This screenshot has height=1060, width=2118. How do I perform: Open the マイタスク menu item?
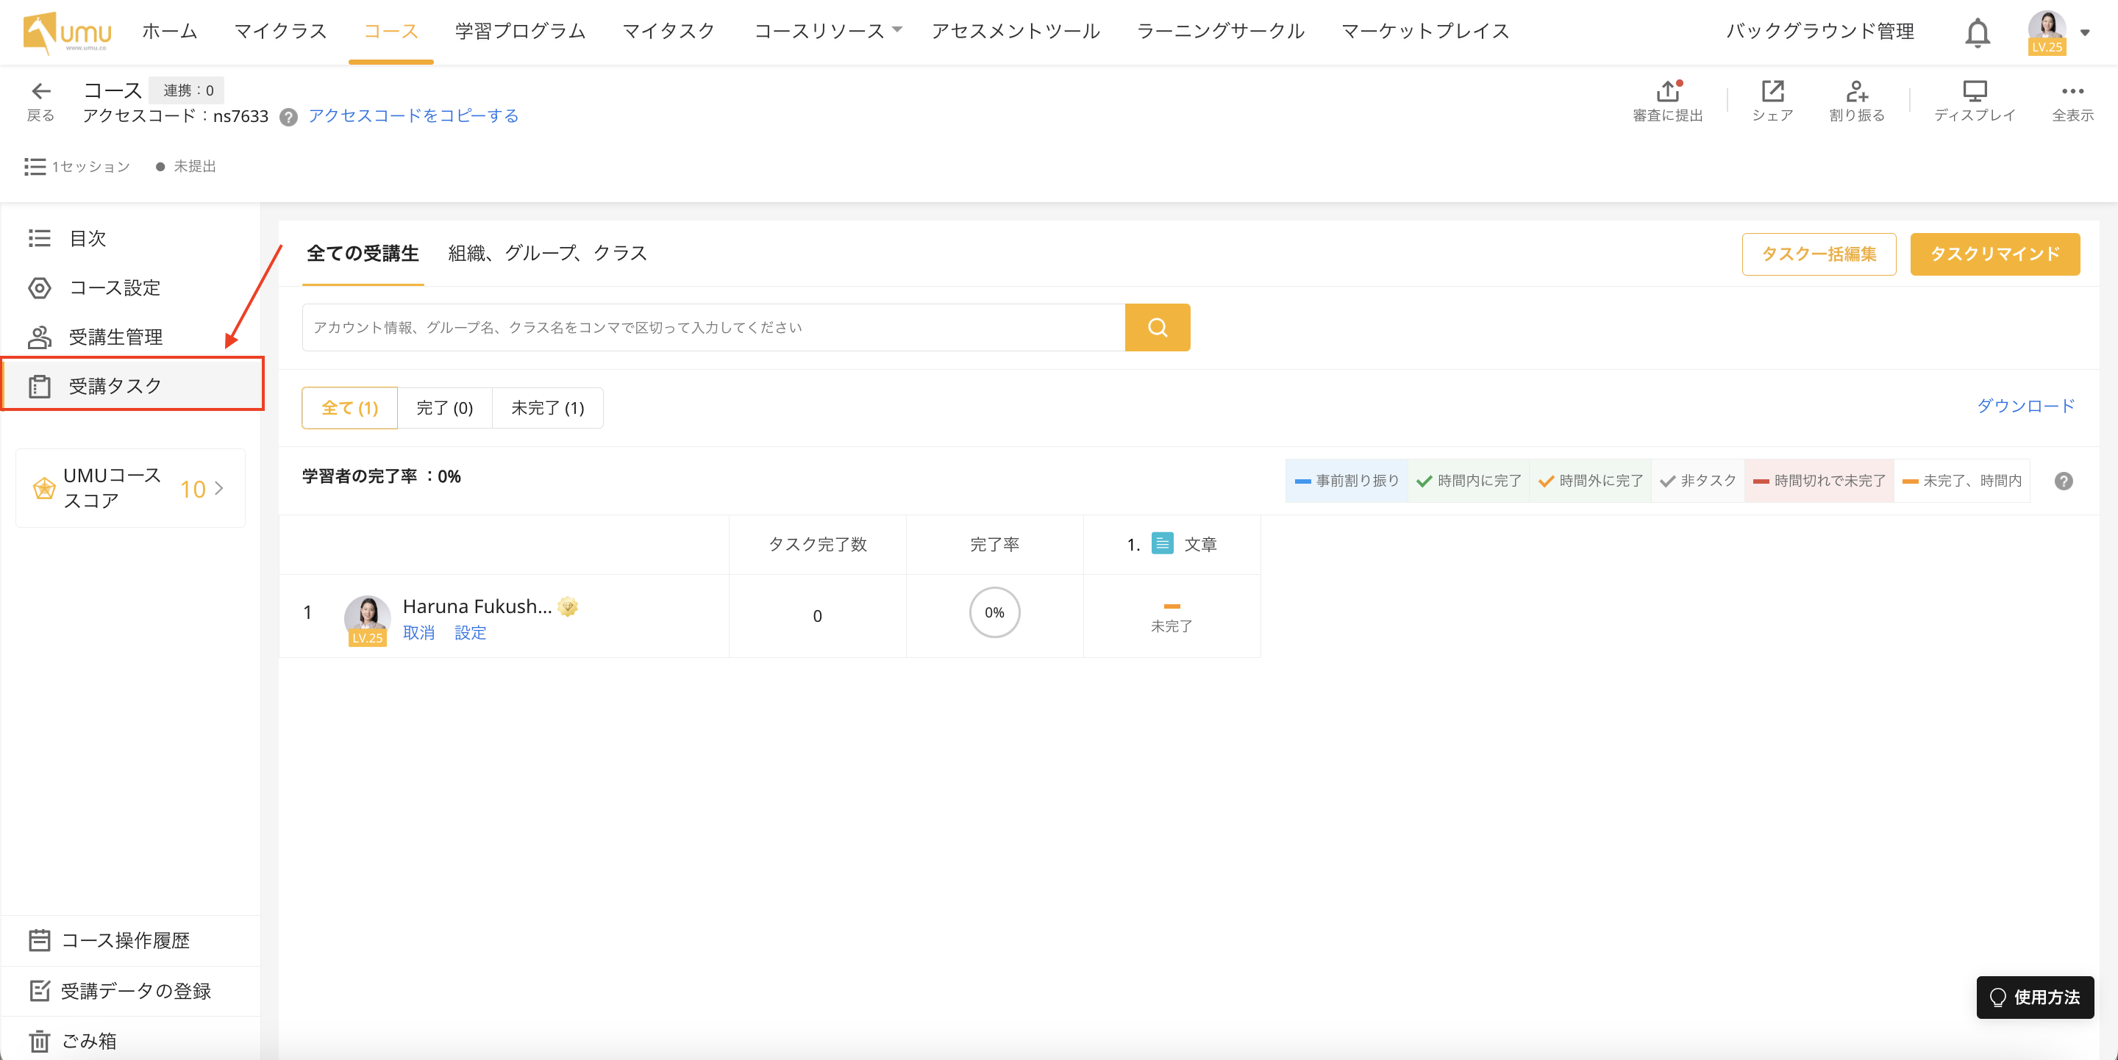coord(668,31)
